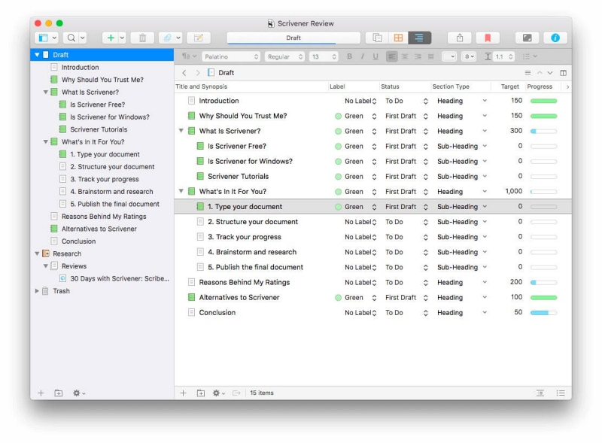
Task: Click the red Bookmark toolbar icon
Action: 487,38
